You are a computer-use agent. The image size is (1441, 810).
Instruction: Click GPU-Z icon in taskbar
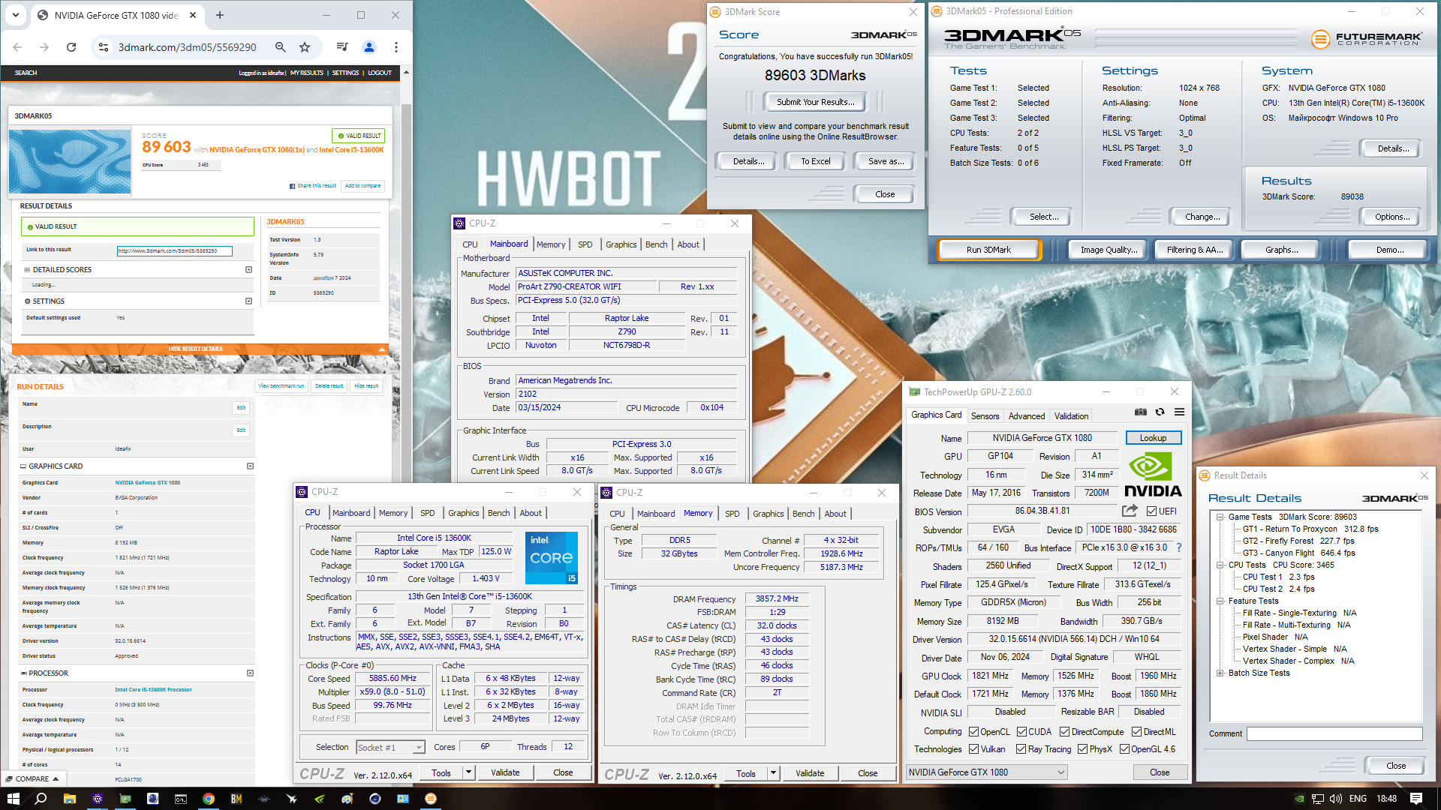point(125,799)
